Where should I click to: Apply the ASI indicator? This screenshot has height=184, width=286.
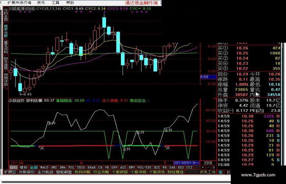[123, 167]
